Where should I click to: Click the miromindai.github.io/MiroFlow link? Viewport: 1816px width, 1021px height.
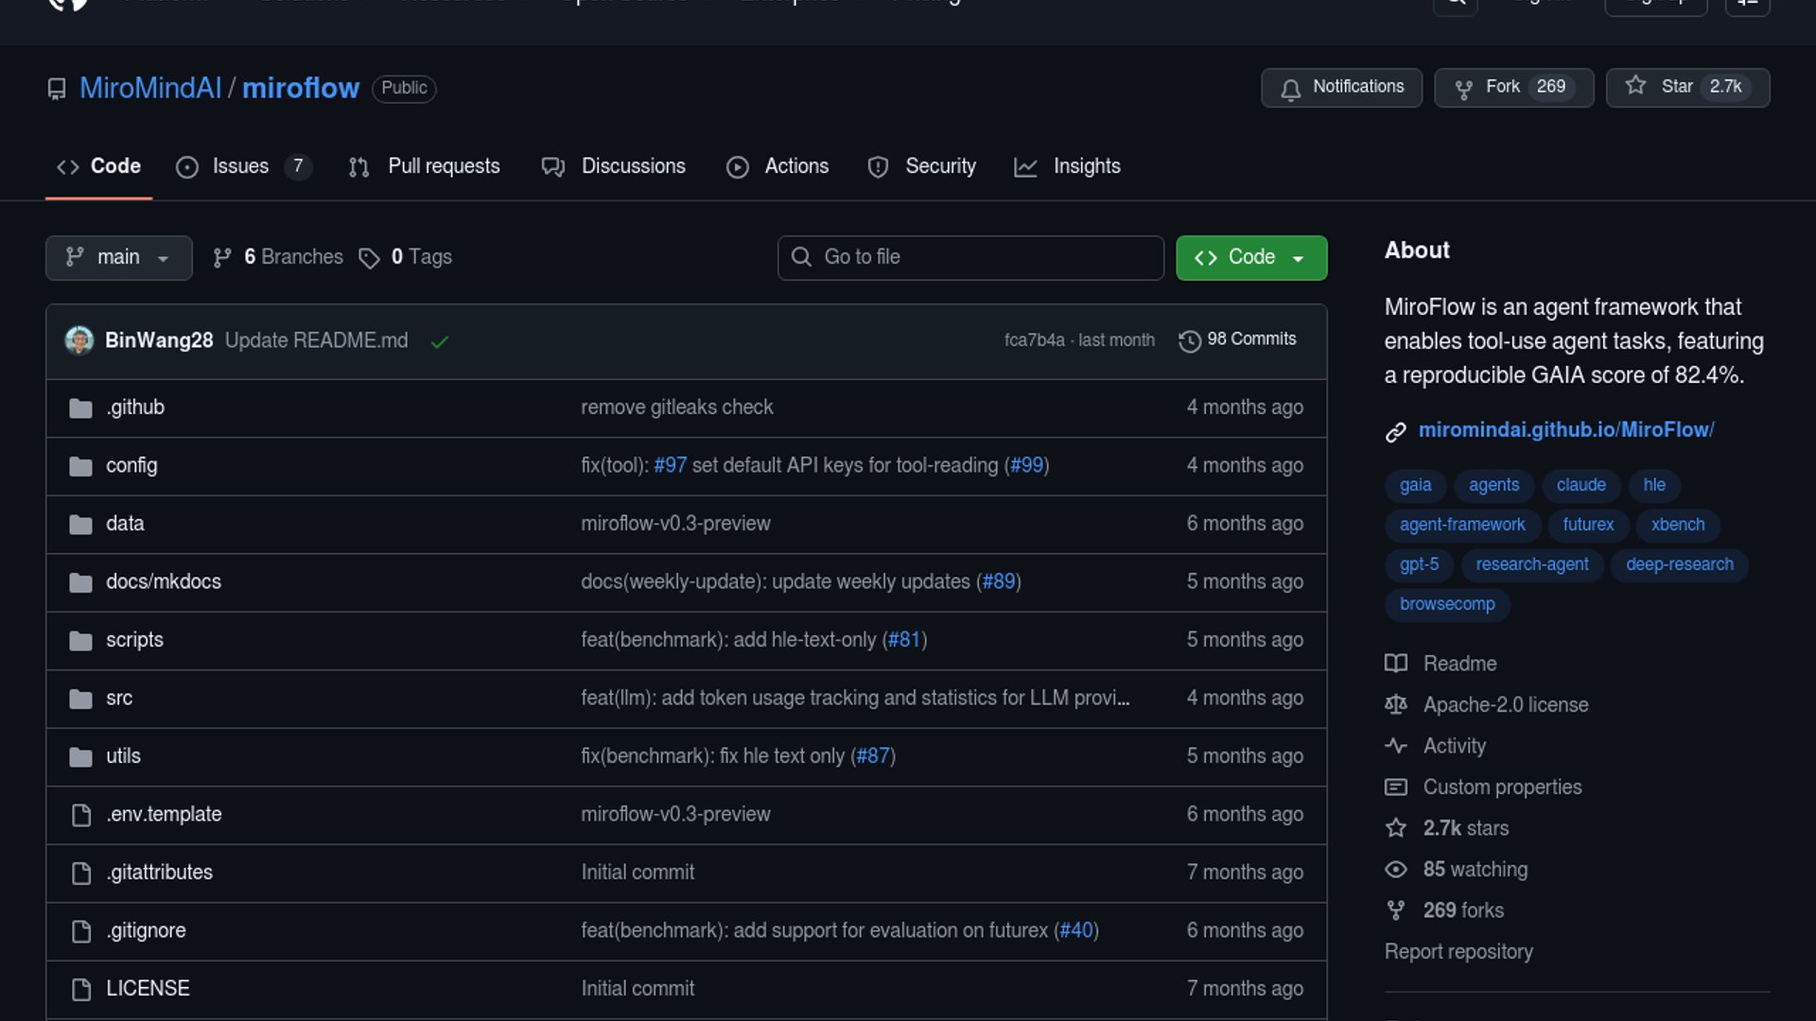click(x=1565, y=430)
